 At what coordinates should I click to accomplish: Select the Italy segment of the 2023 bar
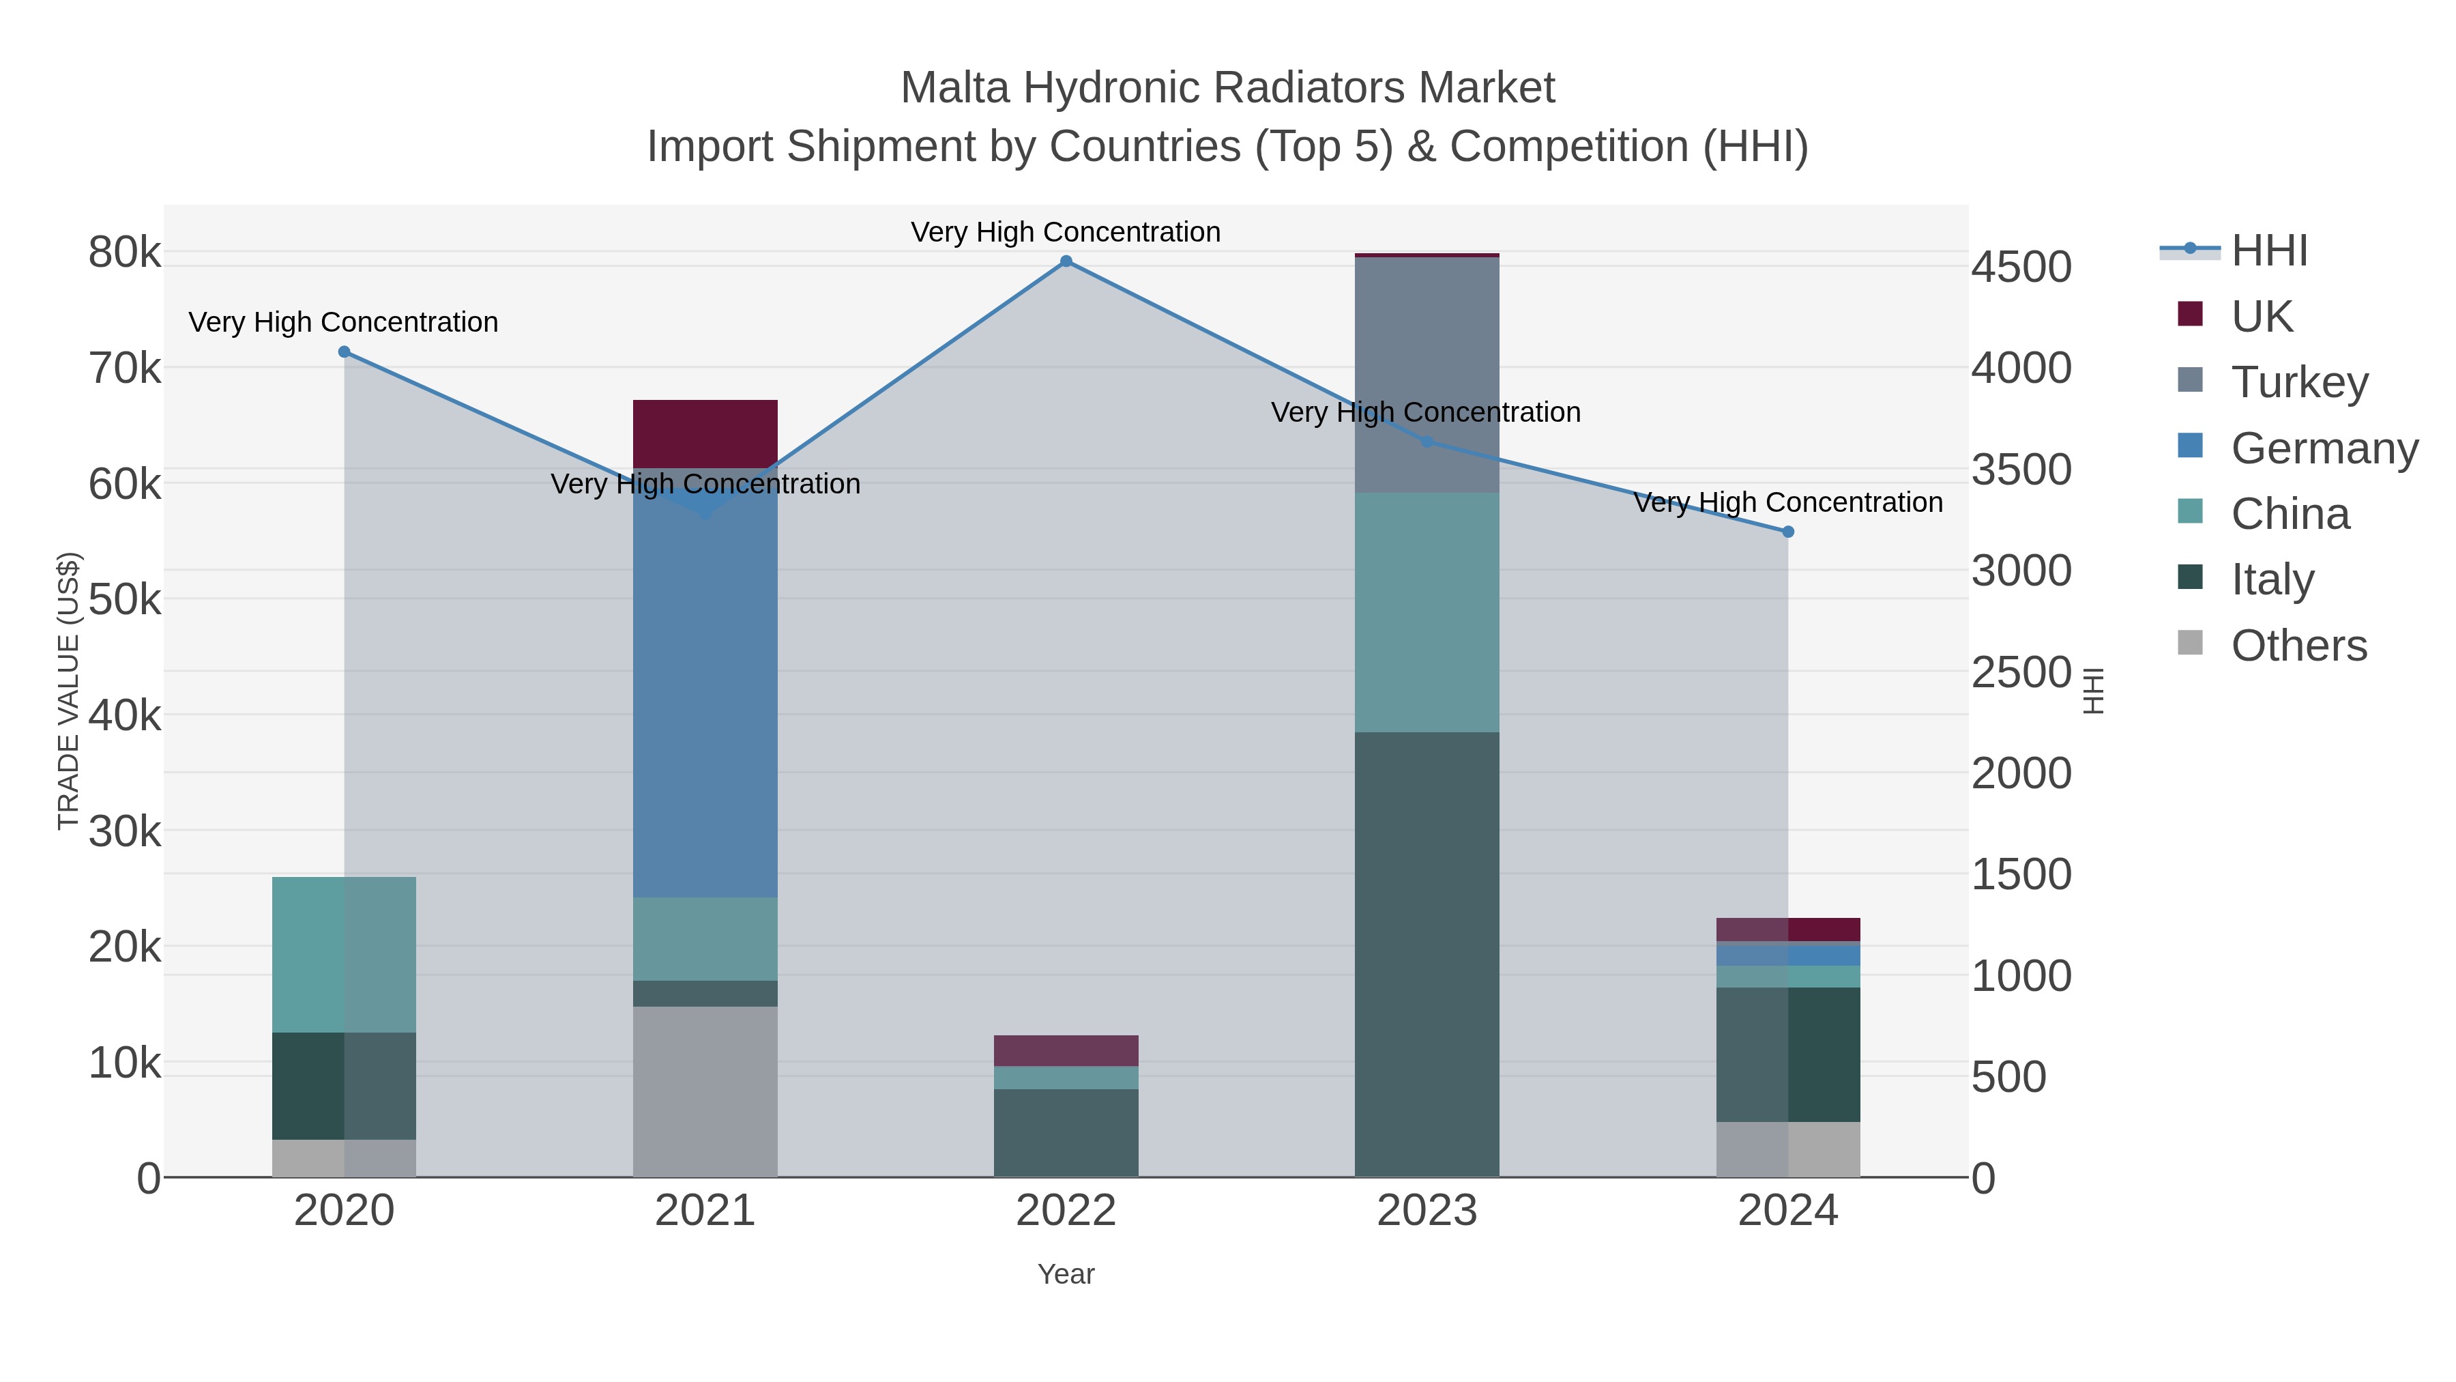1427,955
